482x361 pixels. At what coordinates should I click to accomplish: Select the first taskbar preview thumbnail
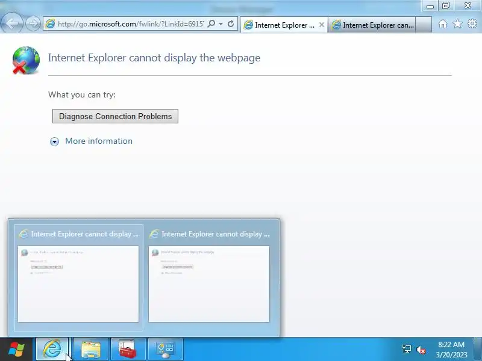[x=78, y=284]
